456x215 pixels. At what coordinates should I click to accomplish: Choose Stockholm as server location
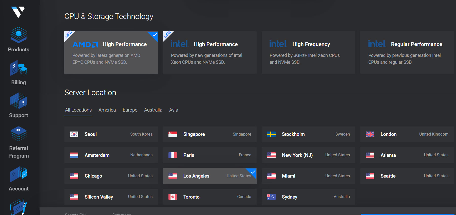click(x=308, y=134)
